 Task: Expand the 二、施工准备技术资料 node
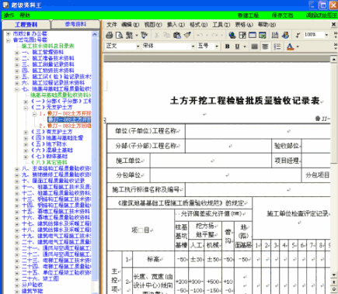pos(17,59)
